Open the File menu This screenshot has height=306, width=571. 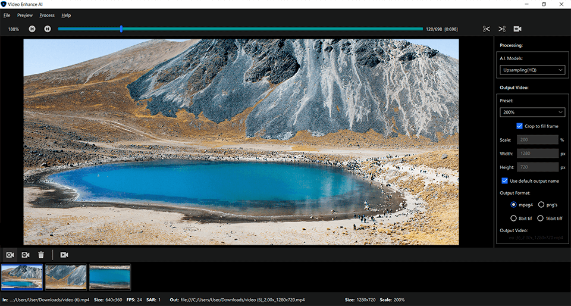7,15
